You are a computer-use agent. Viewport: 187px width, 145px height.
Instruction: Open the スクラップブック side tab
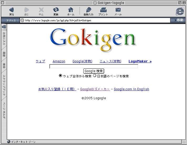click(x=4, y=85)
